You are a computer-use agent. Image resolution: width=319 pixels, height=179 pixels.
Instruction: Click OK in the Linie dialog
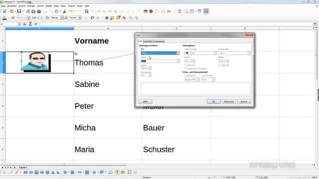click(214, 101)
